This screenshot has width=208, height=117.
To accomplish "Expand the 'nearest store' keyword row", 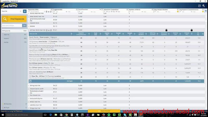I will tap(29, 23).
